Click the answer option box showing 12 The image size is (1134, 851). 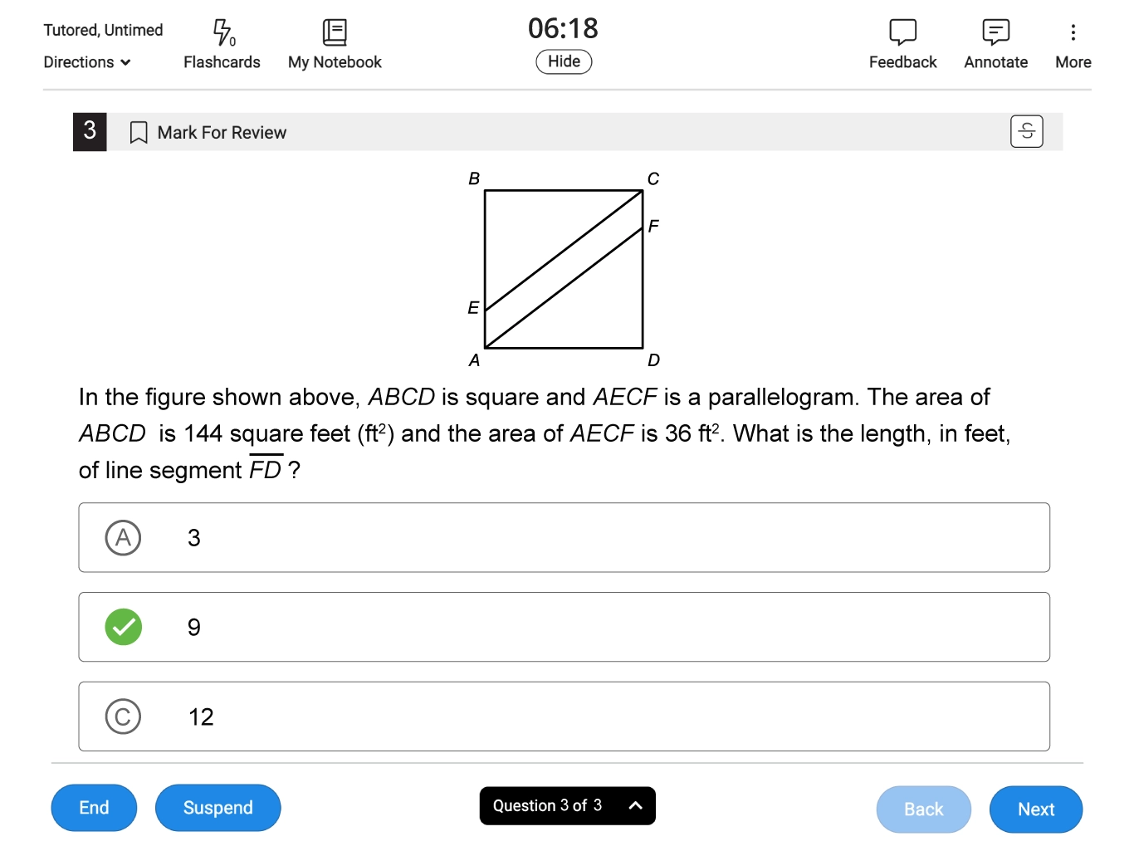pyautogui.click(x=564, y=717)
